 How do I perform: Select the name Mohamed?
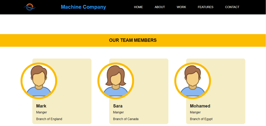tap(200, 106)
